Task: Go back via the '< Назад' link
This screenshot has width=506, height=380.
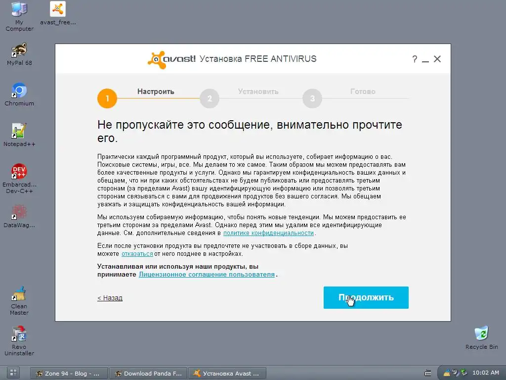Action: 110,298
